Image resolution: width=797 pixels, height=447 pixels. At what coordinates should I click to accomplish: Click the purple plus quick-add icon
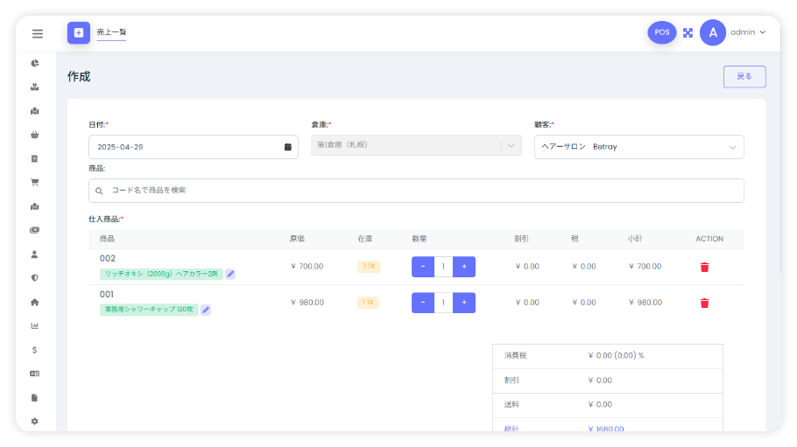point(79,32)
